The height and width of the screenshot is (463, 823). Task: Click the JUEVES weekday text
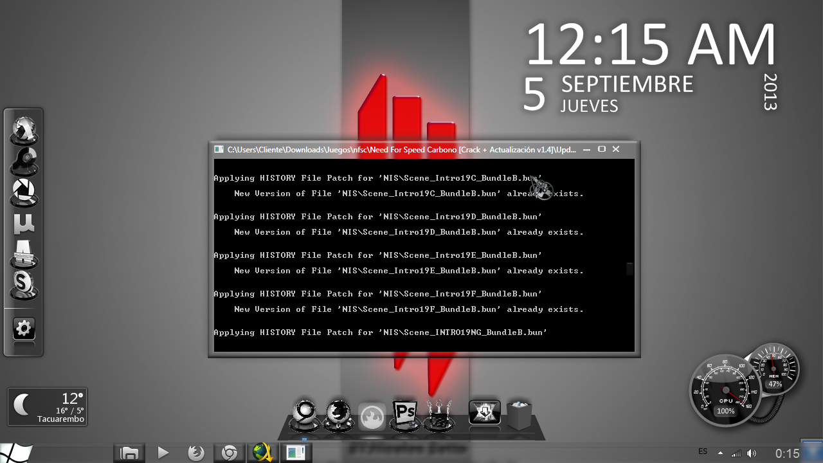(590, 106)
